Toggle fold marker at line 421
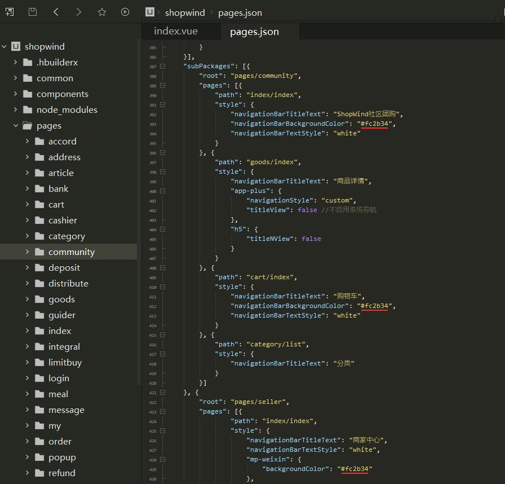The height and width of the screenshot is (484, 505). [162, 392]
